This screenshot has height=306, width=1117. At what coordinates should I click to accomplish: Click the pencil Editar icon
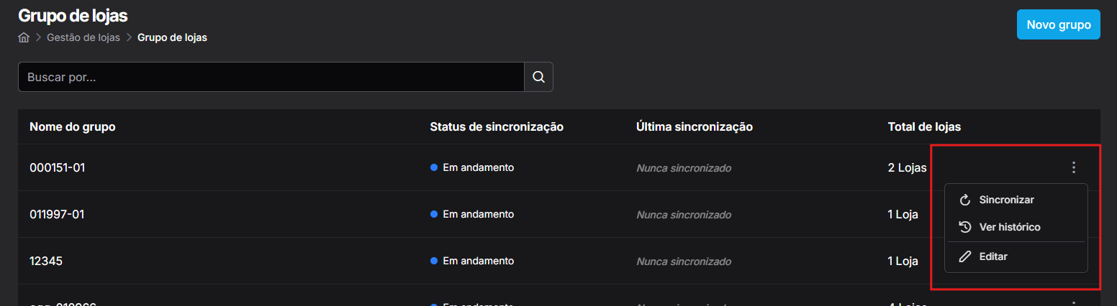point(965,256)
